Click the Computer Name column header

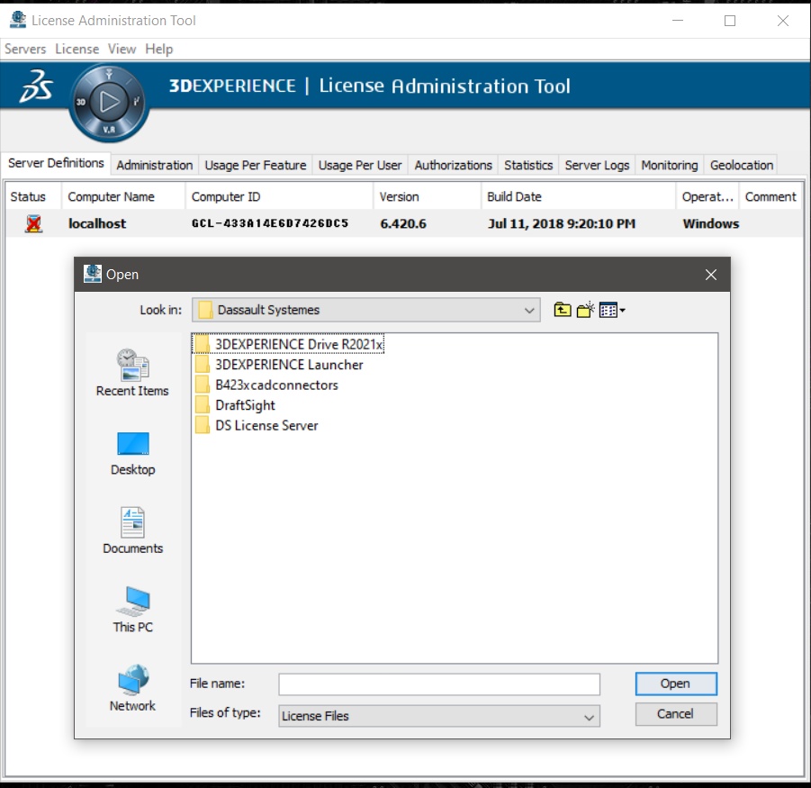[x=123, y=197]
